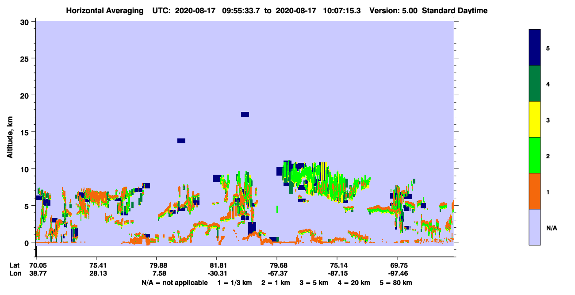This screenshot has height=295, width=575.
Task: Click the longitude value -87.15
Action: (x=337, y=273)
